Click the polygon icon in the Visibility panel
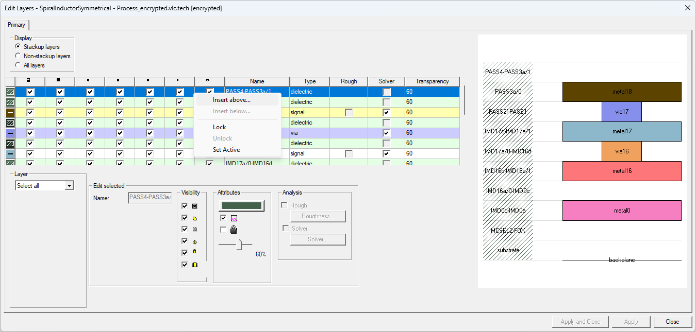 (x=195, y=217)
